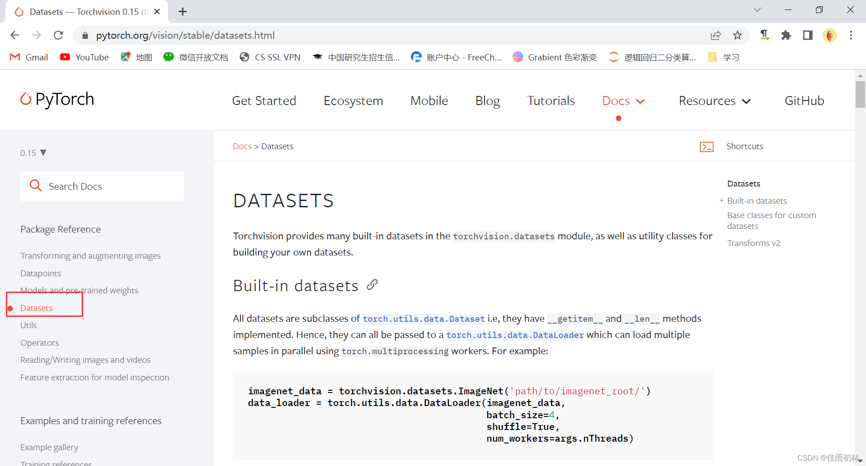
Task: Click the site lock icon in address bar
Action: tap(85, 35)
